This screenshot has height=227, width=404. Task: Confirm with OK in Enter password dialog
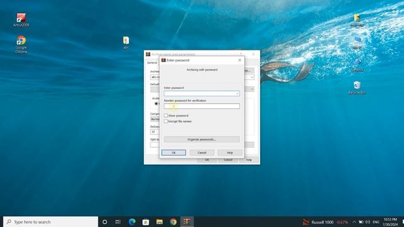pos(174,153)
